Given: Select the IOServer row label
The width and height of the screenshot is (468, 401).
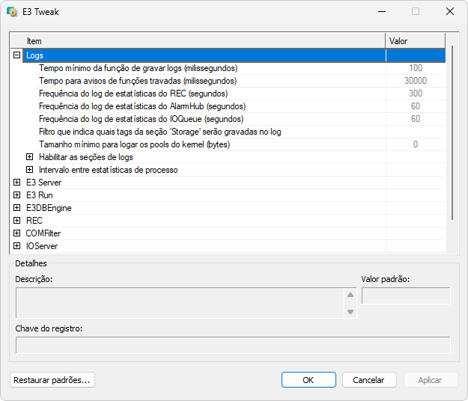Looking at the screenshot, I should (x=42, y=246).
